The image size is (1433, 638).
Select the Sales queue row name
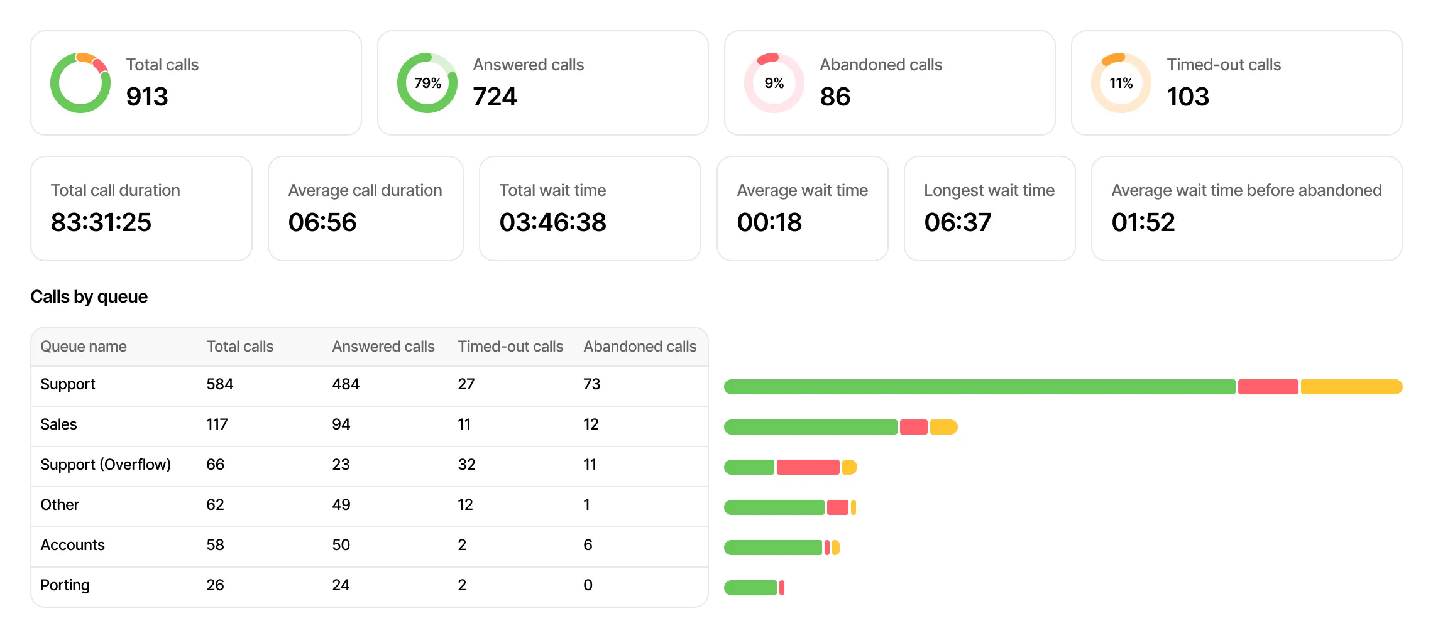coord(58,424)
